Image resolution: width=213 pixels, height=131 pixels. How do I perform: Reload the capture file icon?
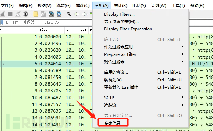click(x=59, y=14)
